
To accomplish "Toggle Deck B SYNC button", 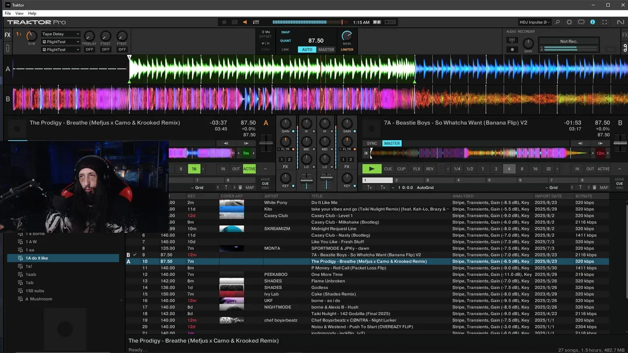I will 372,143.
